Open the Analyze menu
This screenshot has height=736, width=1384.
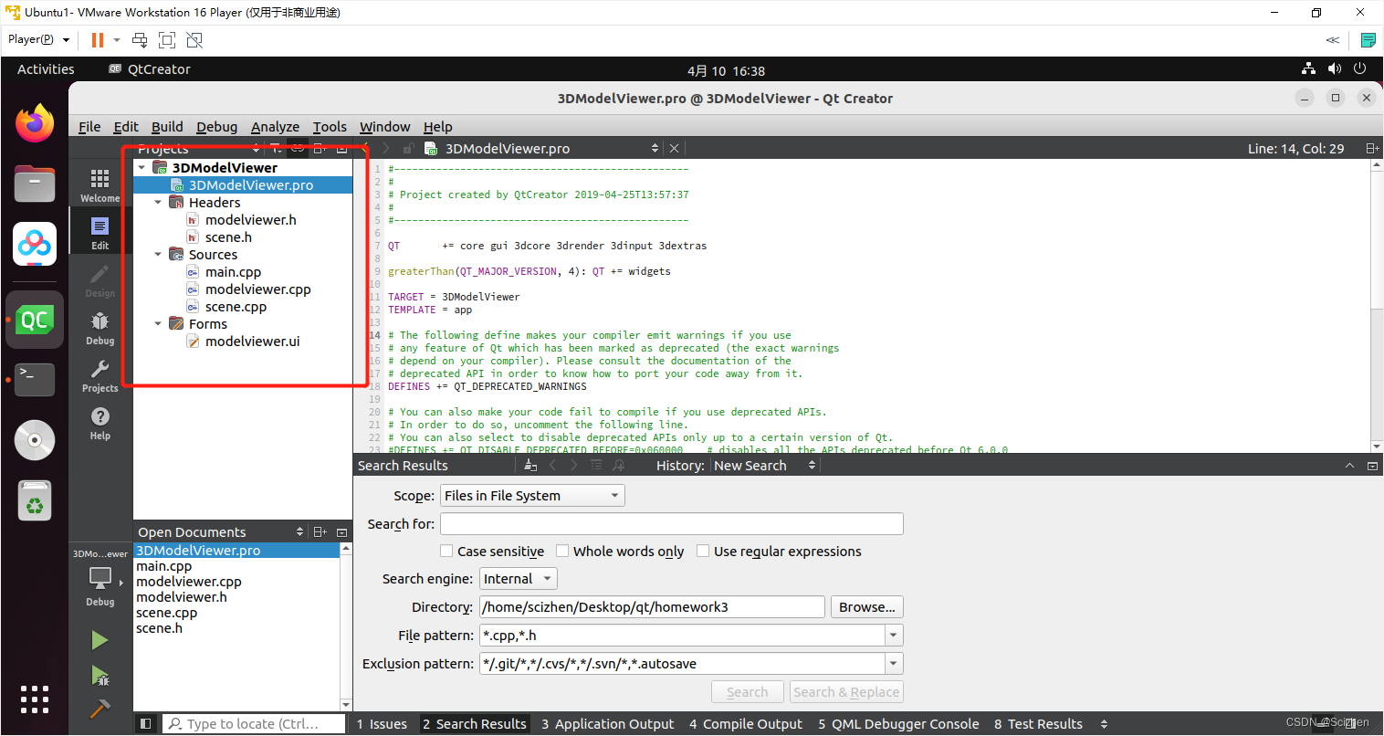pos(275,127)
